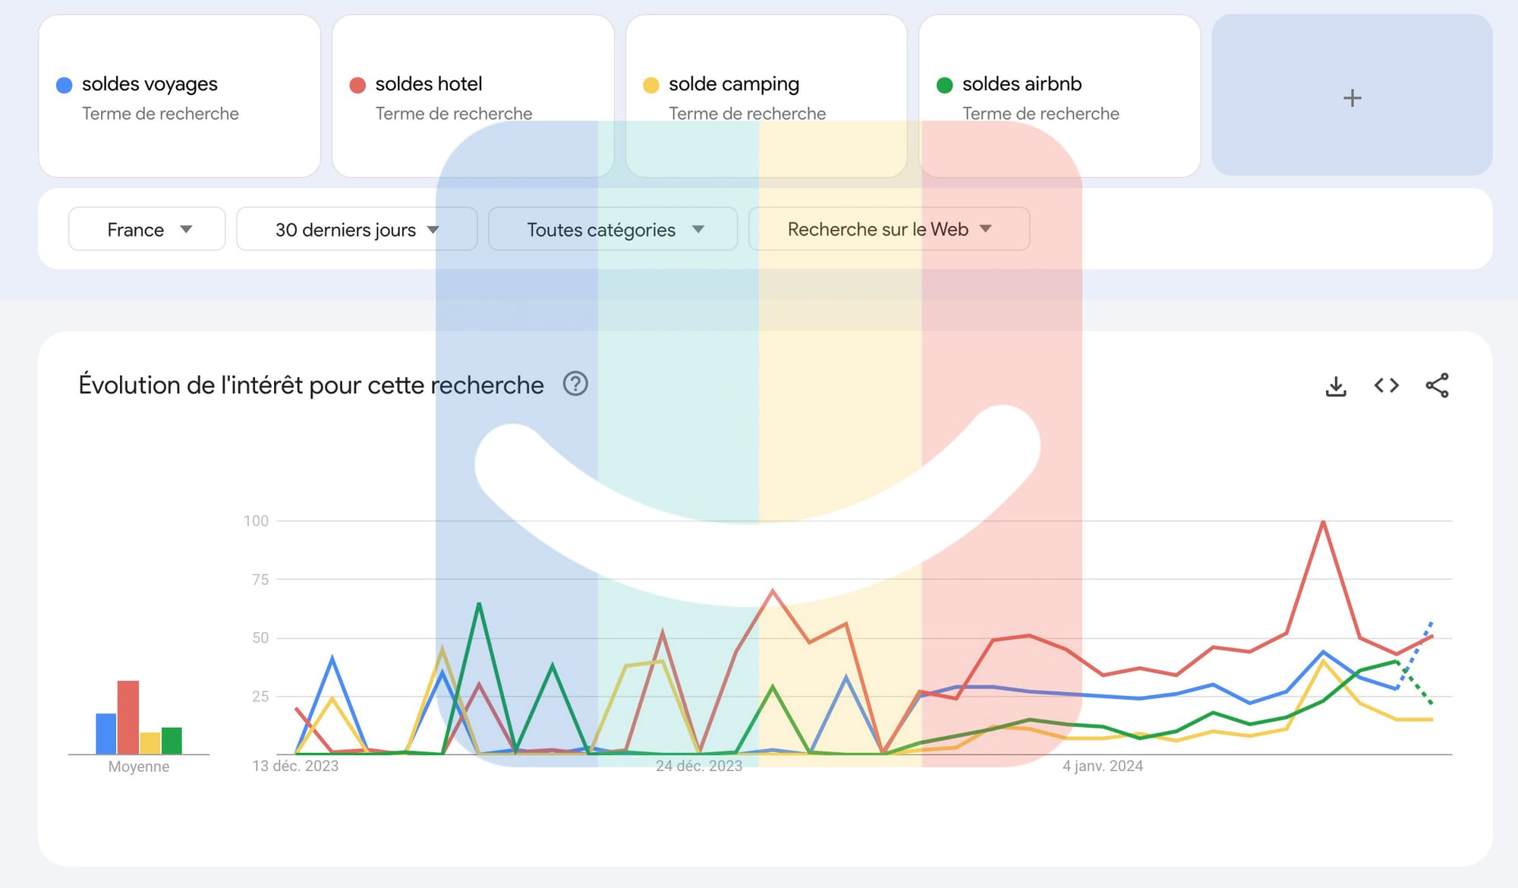Image resolution: width=1518 pixels, height=888 pixels.
Task: Edit the soldes voyages search term
Action: click(150, 83)
